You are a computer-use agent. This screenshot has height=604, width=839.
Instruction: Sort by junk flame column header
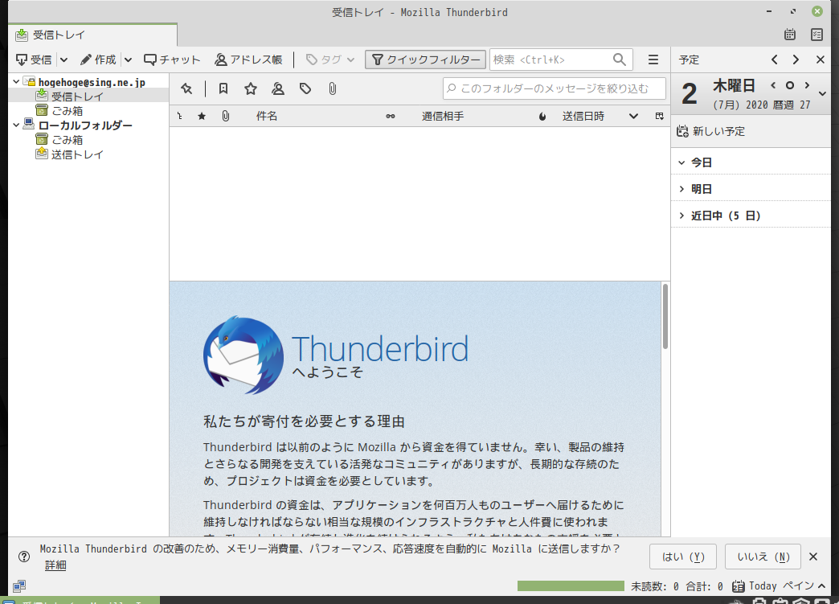tap(542, 116)
